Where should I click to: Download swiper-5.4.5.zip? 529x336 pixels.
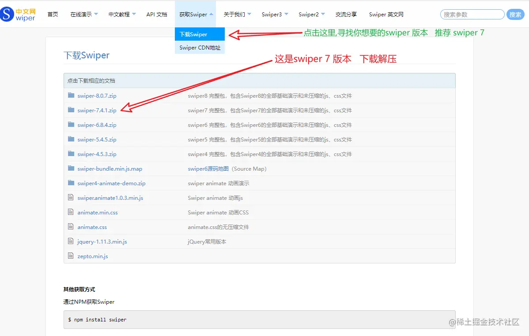[97, 139]
